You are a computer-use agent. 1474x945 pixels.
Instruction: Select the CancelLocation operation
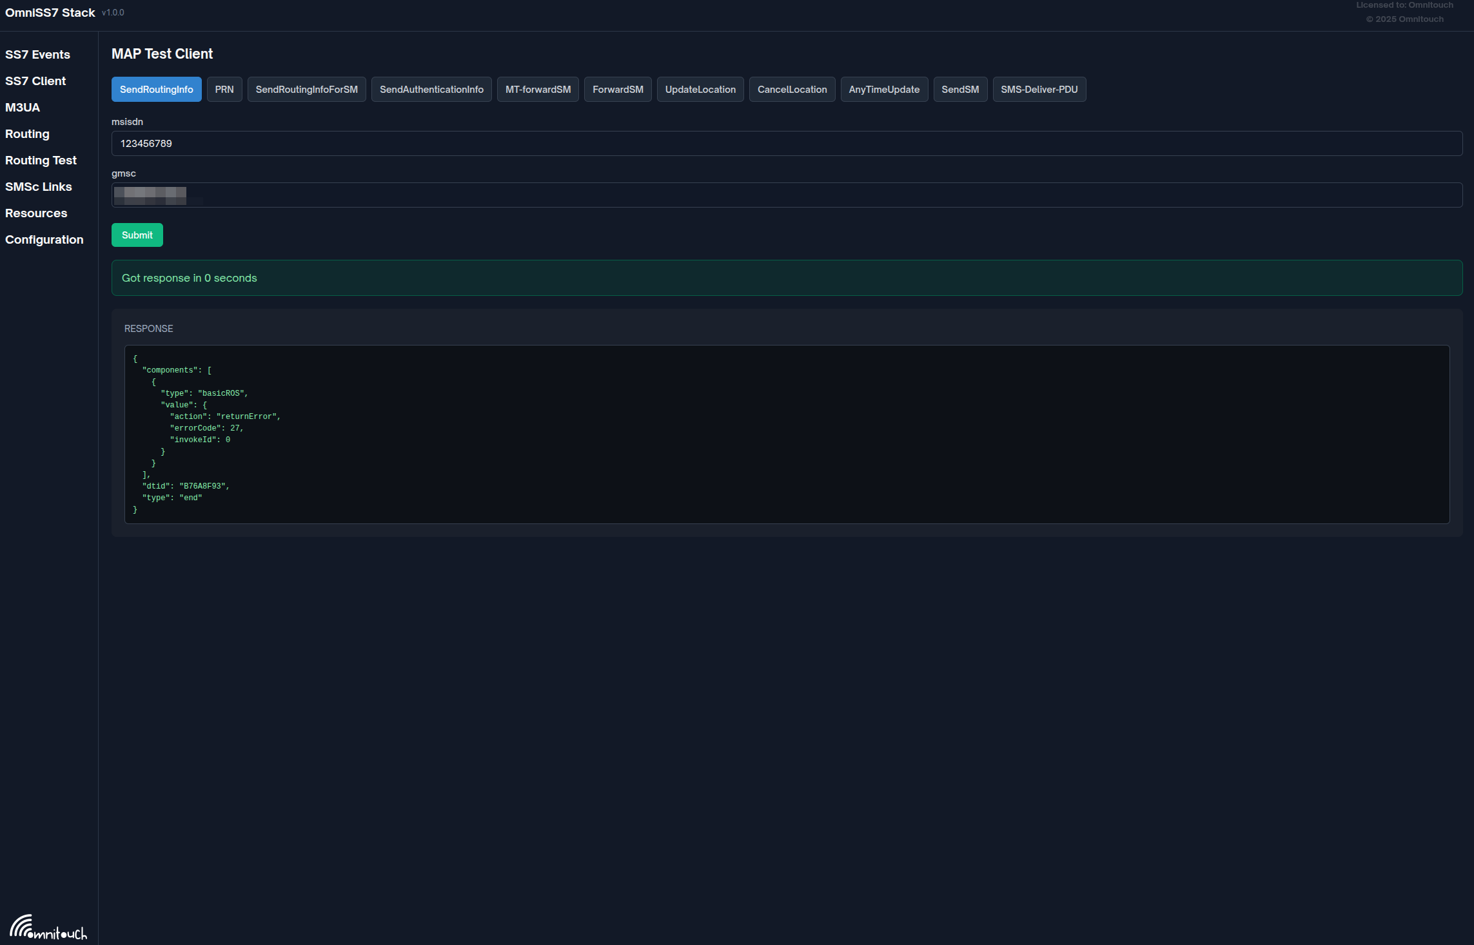point(792,89)
